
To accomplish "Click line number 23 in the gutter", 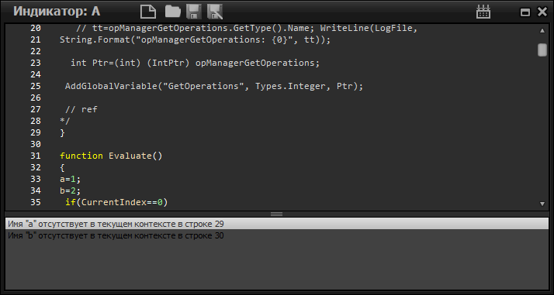I will coord(36,63).
